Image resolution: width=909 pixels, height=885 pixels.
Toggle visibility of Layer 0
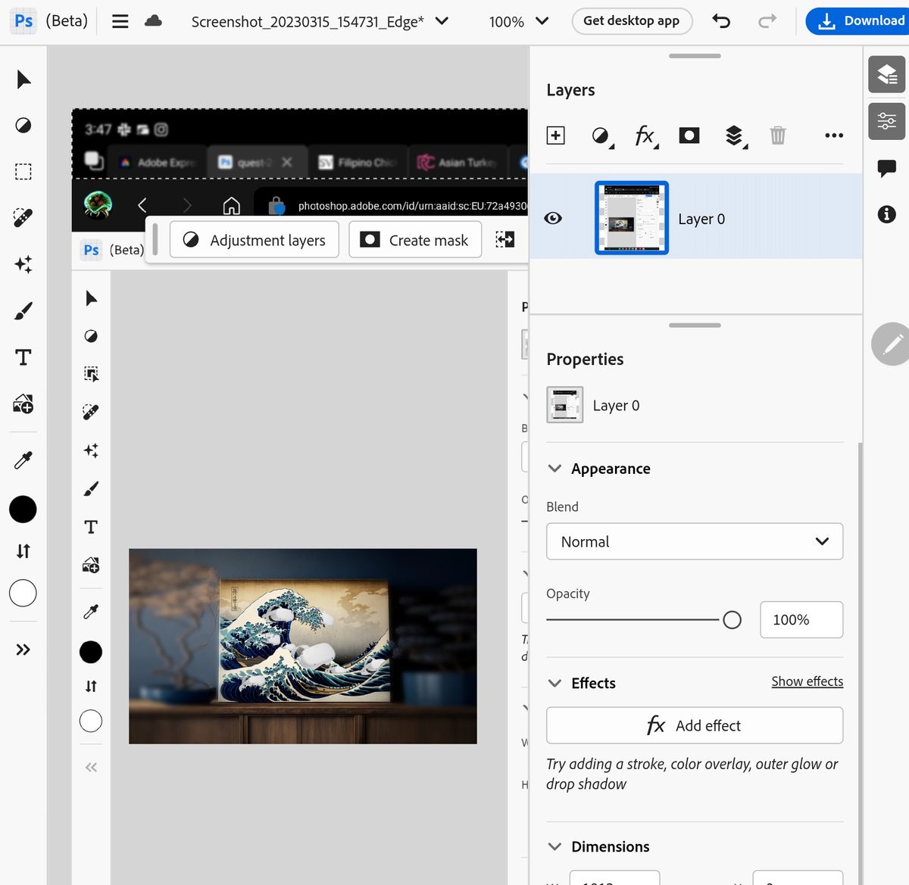point(553,218)
